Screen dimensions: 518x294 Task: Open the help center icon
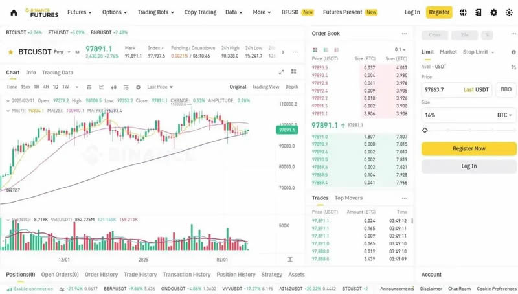tap(479, 12)
